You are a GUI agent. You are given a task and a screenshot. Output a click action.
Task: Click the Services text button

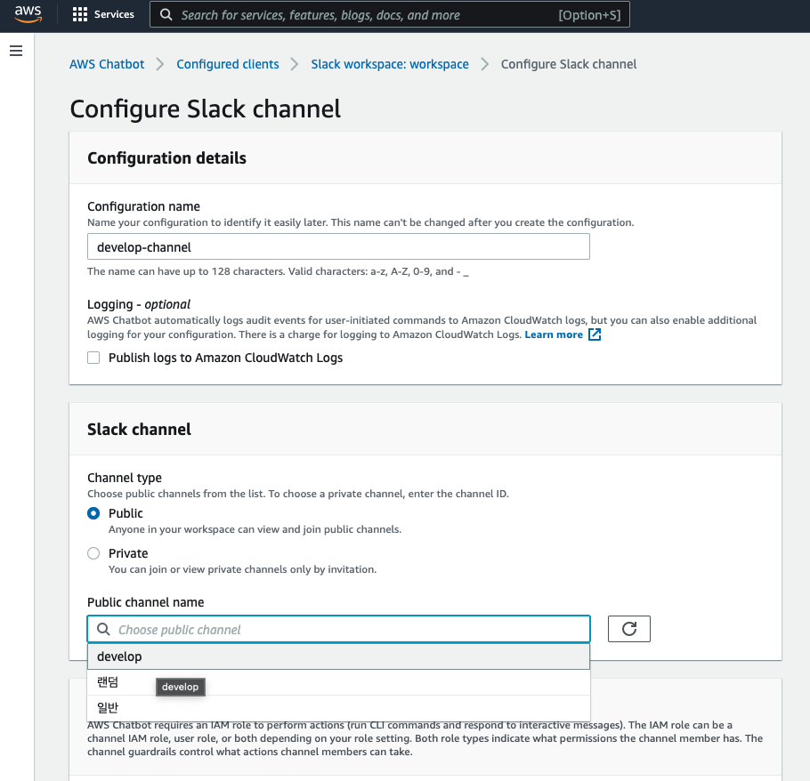(114, 14)
